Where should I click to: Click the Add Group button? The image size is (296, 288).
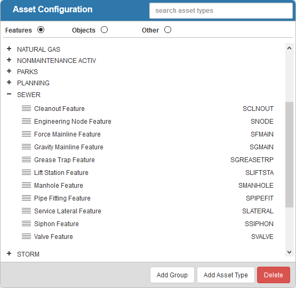(x=172, y=275)
